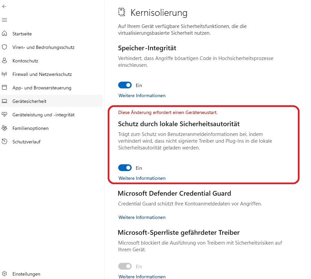
Task: Open Weitere Informationen under Microsoft Defender Credential Guard
Action: tap(142, 217)
